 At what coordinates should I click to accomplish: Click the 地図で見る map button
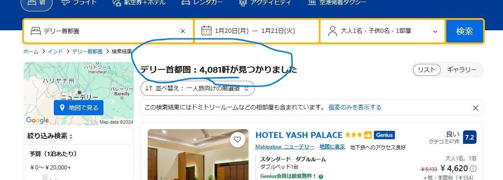(x=79, y=108)
